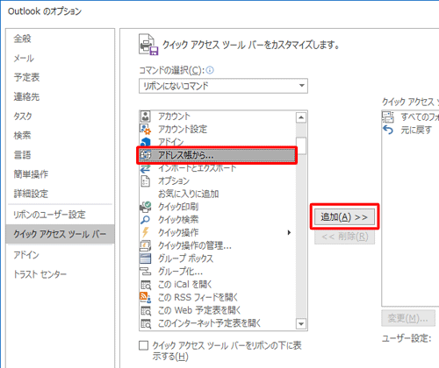Select お気に入りに追加 in the command list
This screenshot has height=368, width=439.
189,194
